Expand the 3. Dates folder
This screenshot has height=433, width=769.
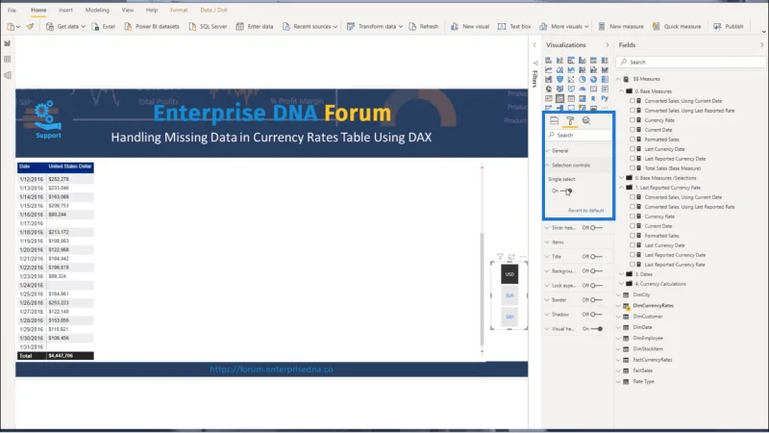[x=622, y=274]
